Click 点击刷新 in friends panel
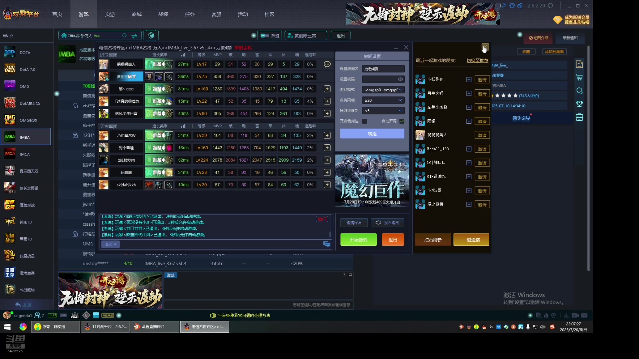639x359 pixels. (433, 240)
